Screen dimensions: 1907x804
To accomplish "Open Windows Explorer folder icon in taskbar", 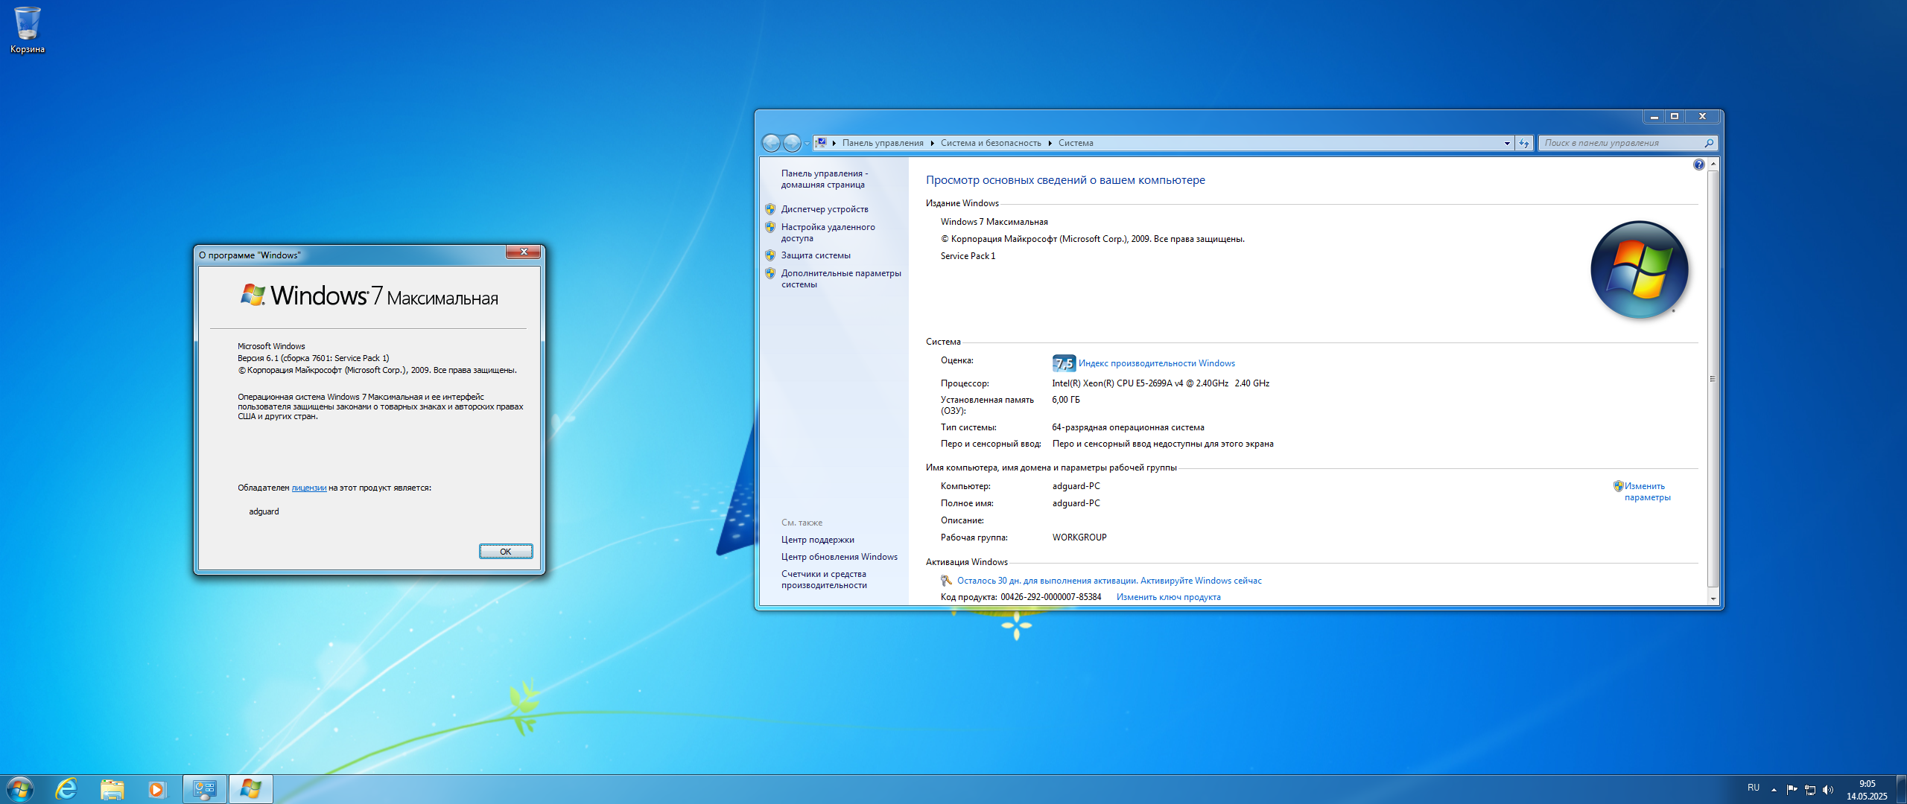I will pyautogui.click(x=112, y=789).
